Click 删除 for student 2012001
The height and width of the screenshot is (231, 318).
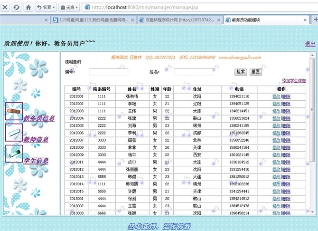[286, 96]
